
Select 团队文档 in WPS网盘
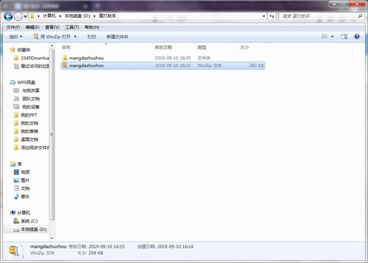click(x=30, y=98)
